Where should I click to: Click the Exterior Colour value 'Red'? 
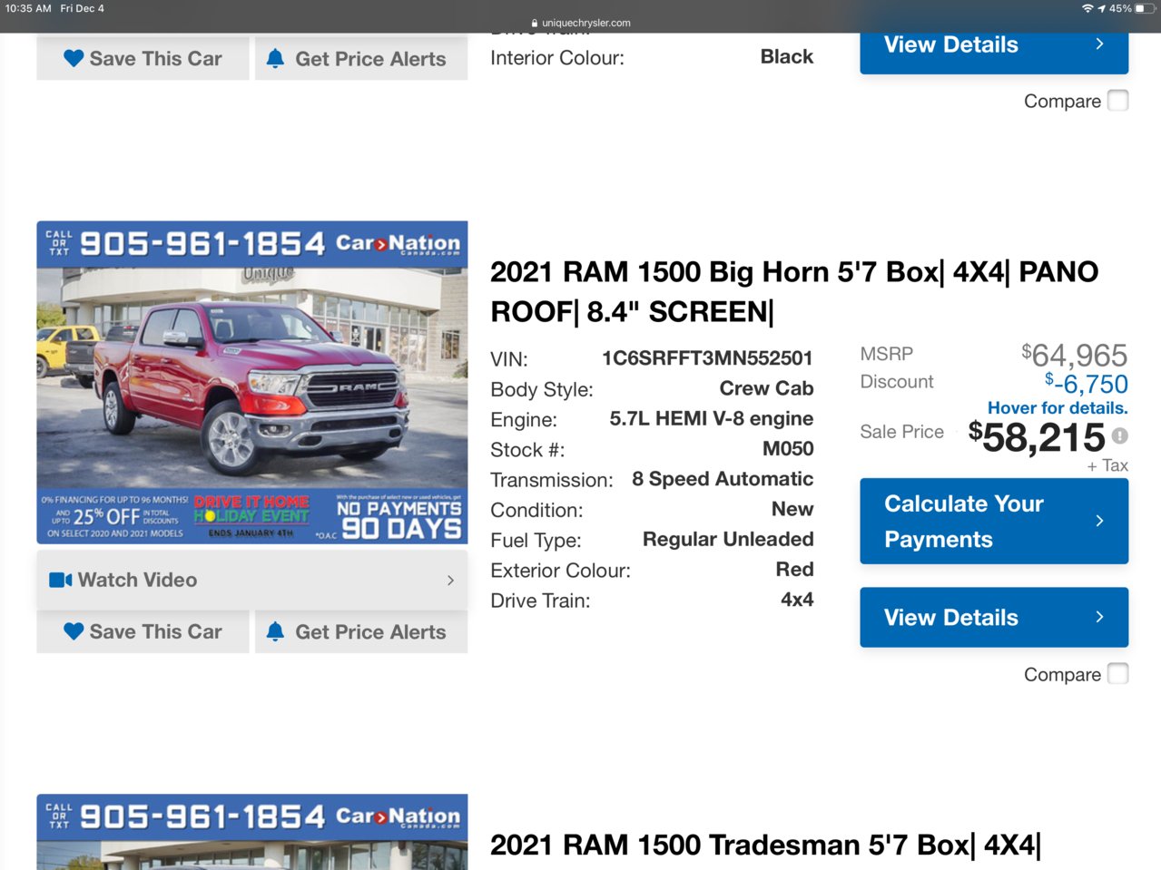(794, 569)
